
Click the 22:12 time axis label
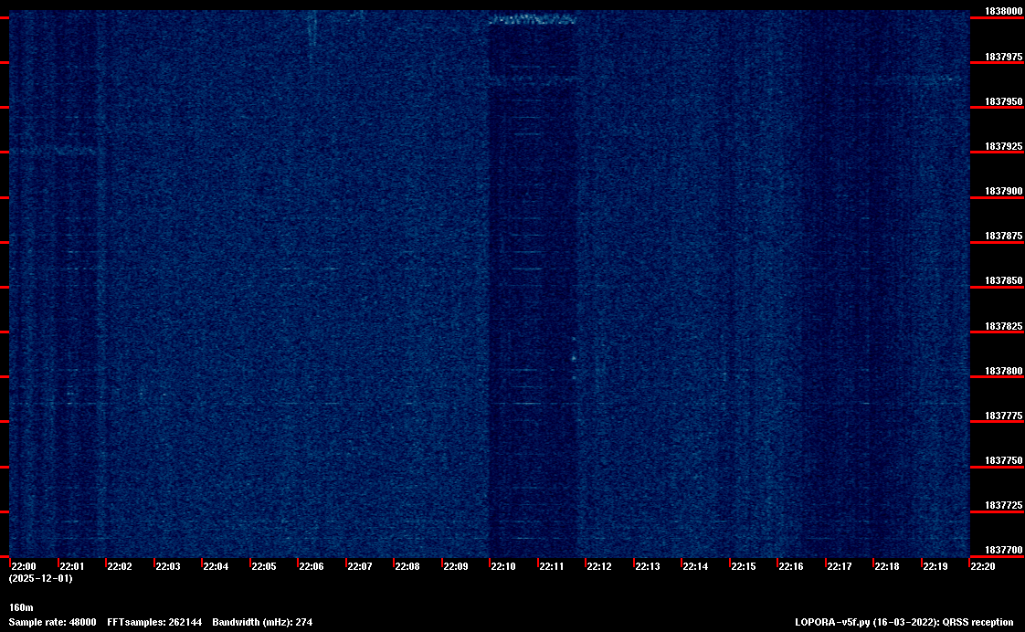click(x=599, y=566)
